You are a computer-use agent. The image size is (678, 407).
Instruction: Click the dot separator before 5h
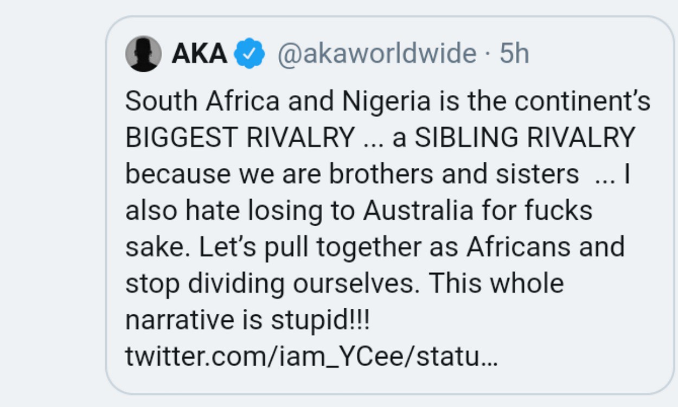pyautogui.click(x=487, y=54)
